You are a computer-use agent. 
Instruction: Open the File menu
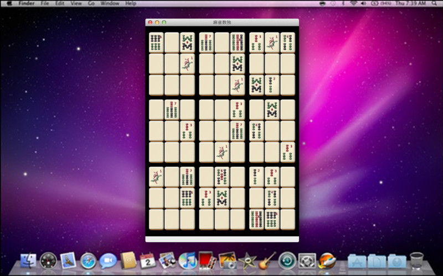45,3
